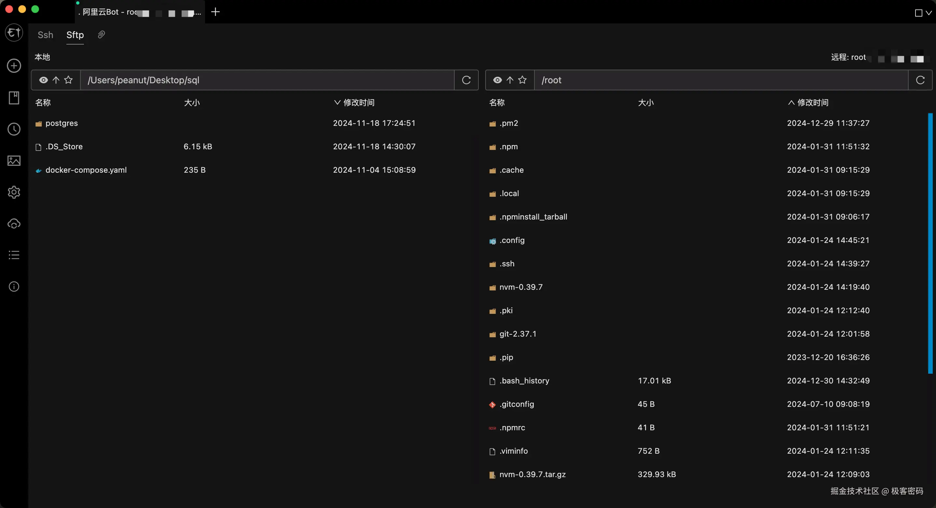This screenshot has width=936, height=508.
Task: Switch to the Ssh tab
Action: [x=45, y=34]
